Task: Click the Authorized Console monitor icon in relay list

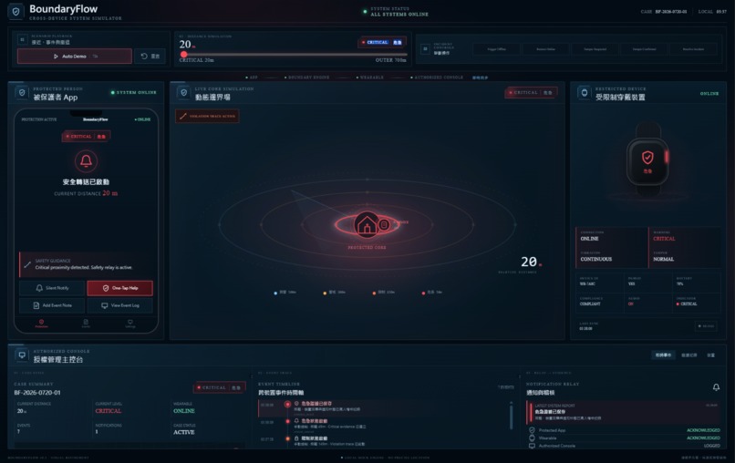Action: pos(532,446)
